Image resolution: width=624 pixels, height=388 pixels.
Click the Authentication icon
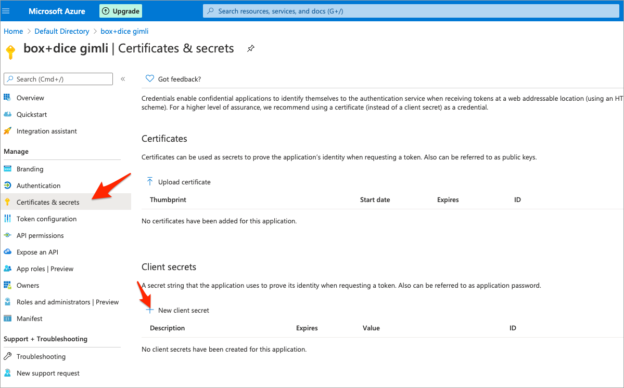(x=7, y=185)
